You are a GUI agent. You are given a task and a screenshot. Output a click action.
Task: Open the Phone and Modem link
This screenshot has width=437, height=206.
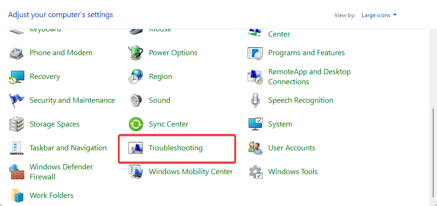61,53
